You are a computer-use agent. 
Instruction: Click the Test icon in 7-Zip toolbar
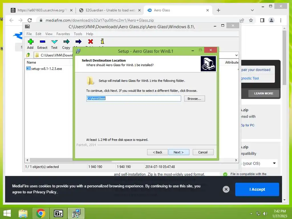tap(54, 42)
